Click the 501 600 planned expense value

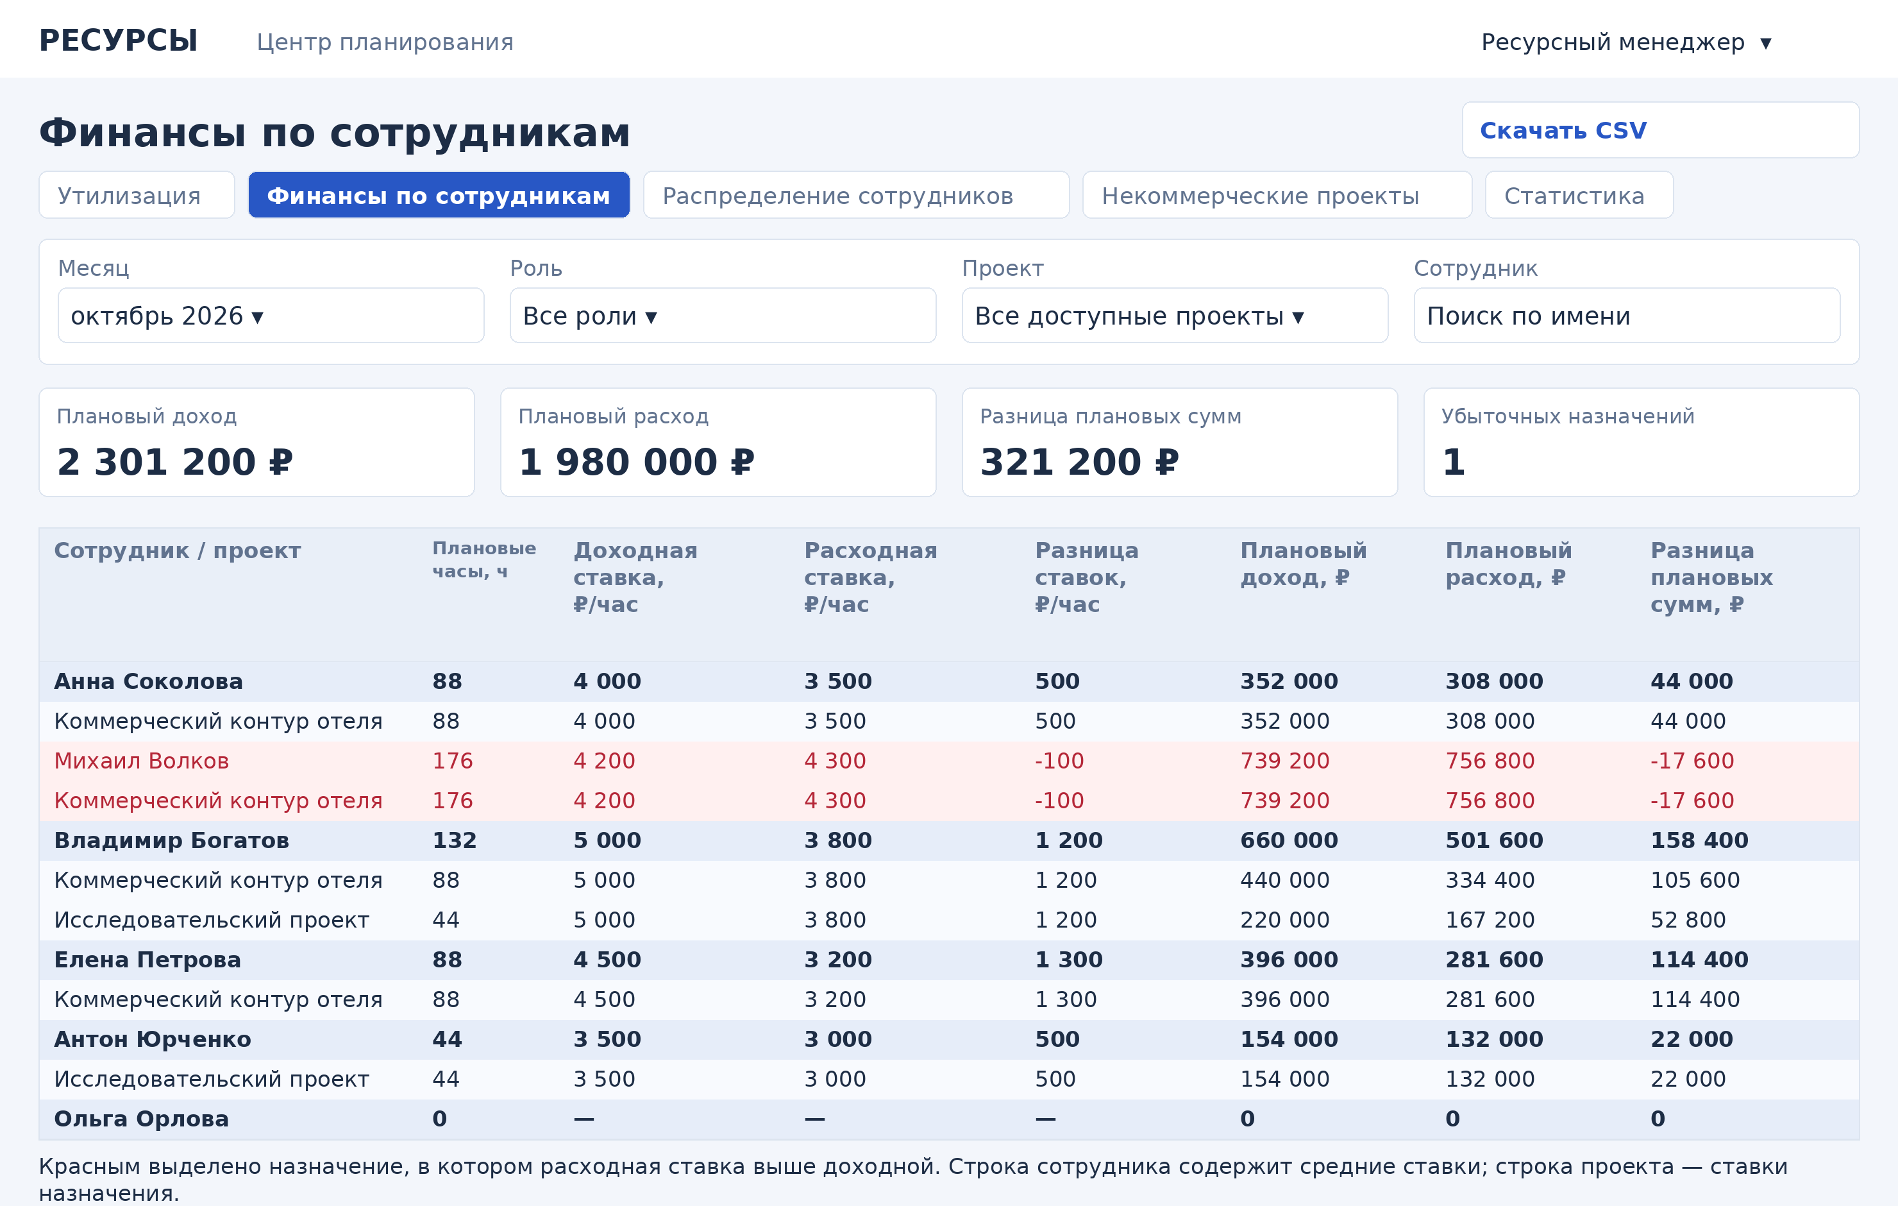point(1493,841)
